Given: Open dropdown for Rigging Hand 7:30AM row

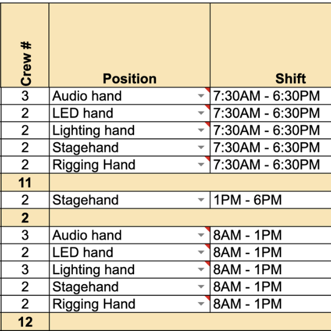Looking at the screenshot, I should (201, 164).
